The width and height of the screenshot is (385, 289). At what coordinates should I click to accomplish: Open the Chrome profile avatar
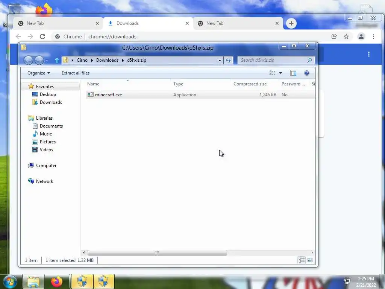click(x=361, y=37)
